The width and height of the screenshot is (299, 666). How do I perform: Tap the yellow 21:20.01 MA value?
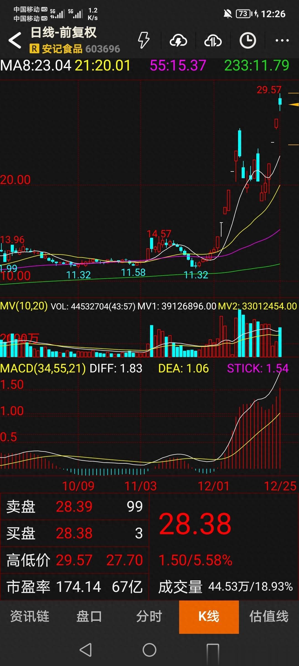(102, 66)
